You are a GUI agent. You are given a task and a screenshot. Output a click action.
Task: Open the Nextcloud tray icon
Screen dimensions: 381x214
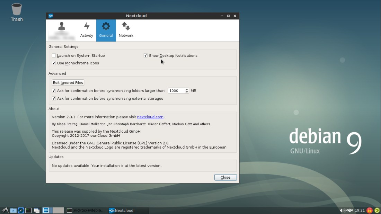pyautogui.click(x=350, y=210)
